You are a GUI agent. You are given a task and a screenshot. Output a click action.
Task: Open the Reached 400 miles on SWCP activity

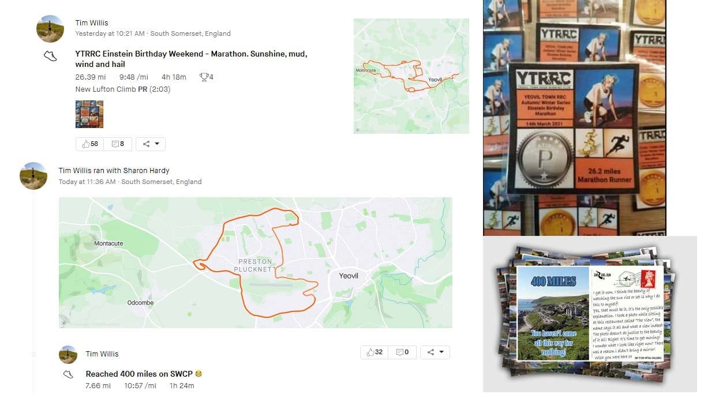[x=144, y=374]
